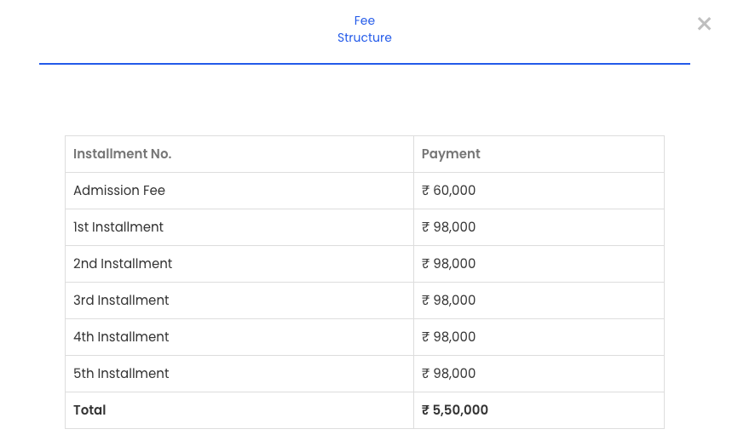Select the 4th Installment payment amount
Viewport: 732px width, 435px height.
449,337
